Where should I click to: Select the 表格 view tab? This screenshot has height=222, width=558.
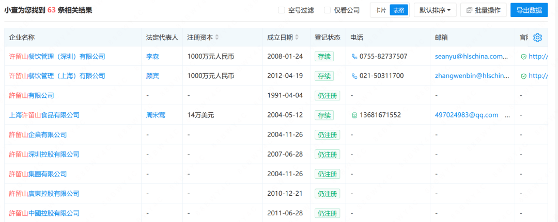pos(398,10)
